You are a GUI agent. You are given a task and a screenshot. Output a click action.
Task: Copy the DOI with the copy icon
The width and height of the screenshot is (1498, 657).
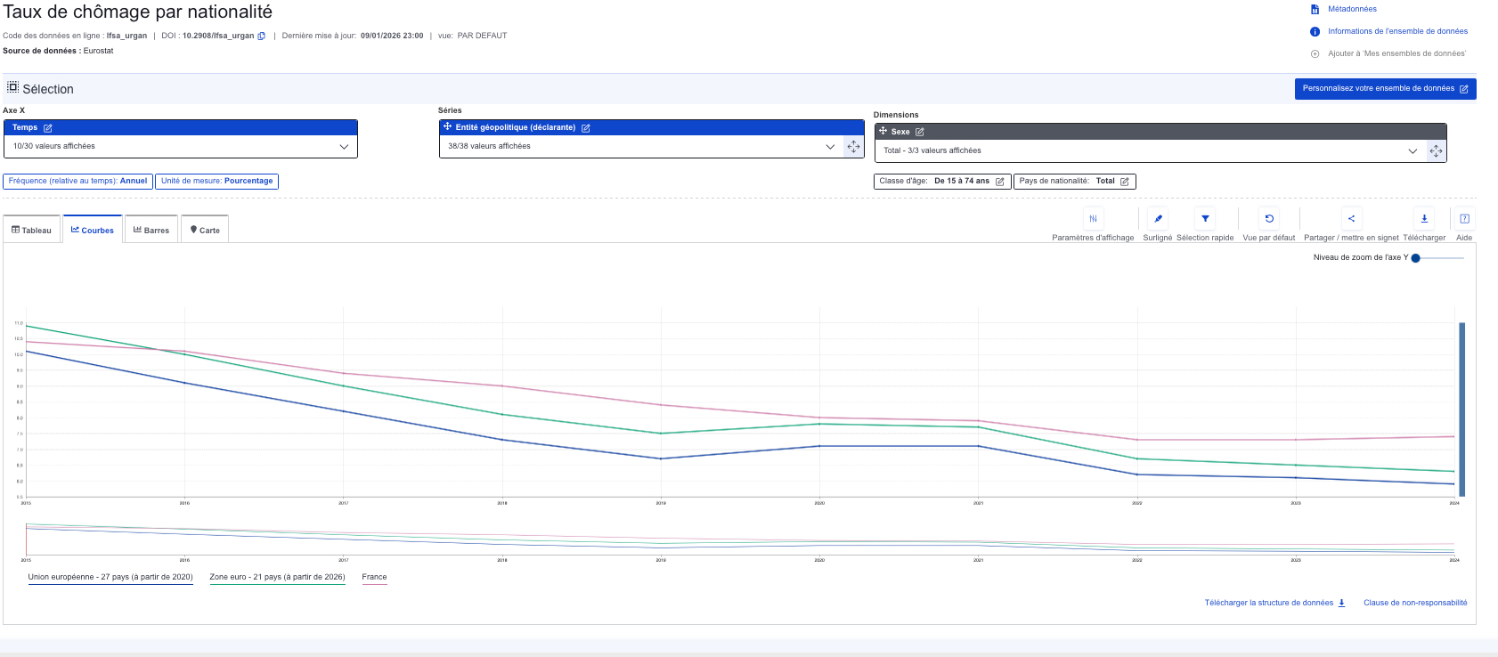[x=262, y=36]
